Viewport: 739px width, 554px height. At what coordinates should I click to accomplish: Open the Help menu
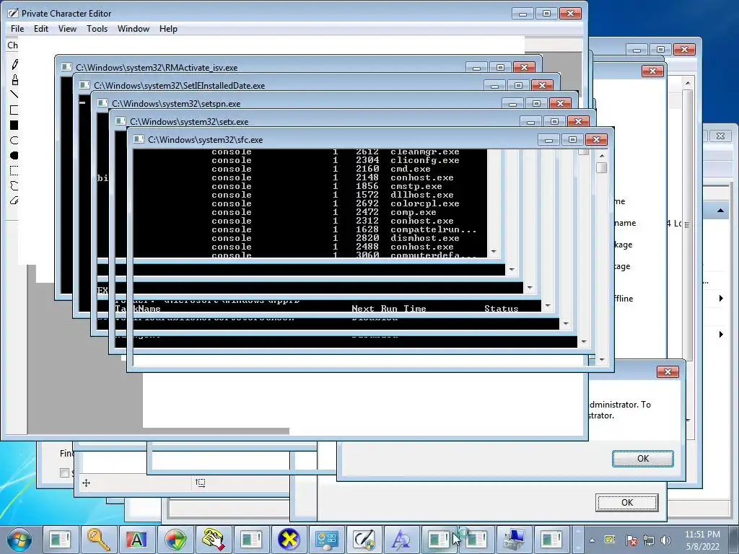[168, 29]
